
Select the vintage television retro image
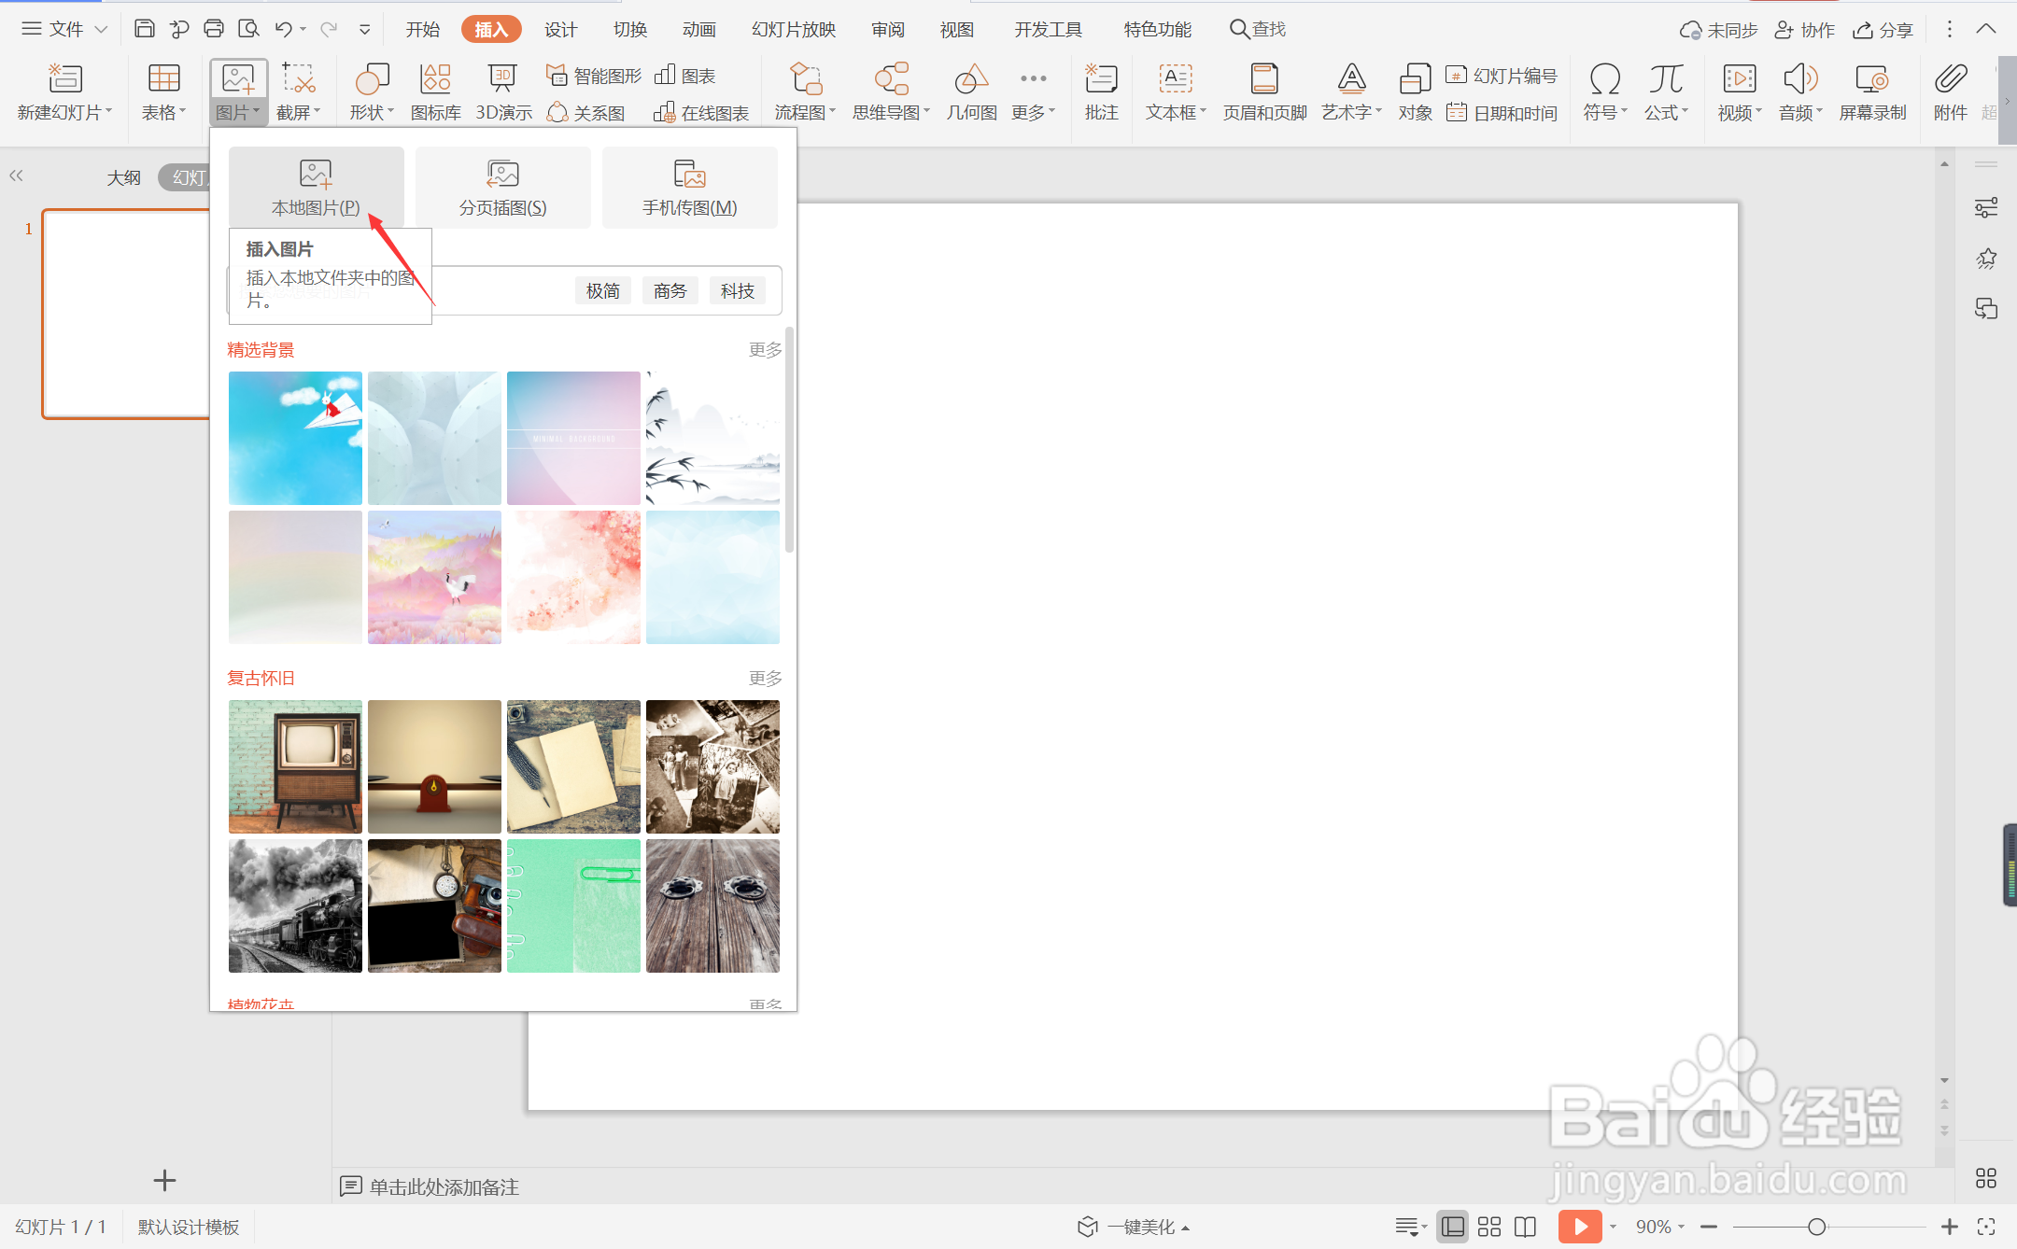295,766
